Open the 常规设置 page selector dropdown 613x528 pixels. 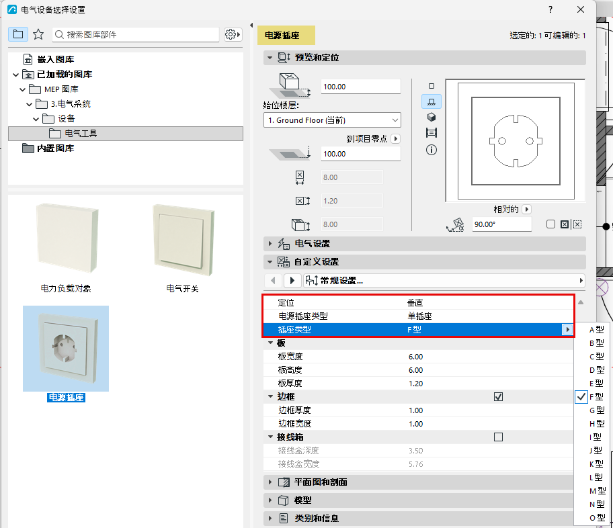(x=444, y=280)
